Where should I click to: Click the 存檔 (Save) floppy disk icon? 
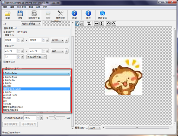tap(20, 14)
